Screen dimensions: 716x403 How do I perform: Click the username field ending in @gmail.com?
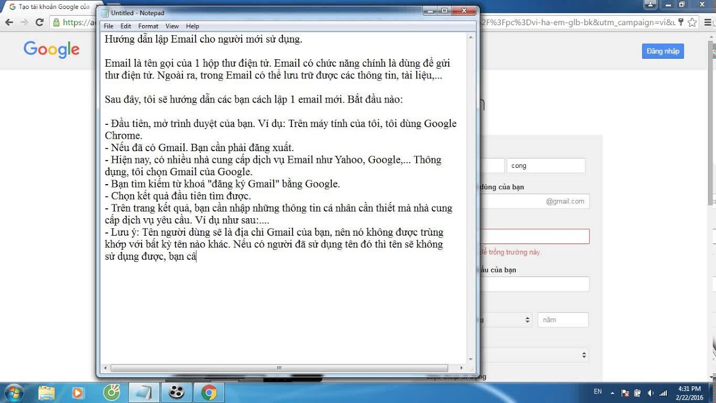tap(534, 201)
